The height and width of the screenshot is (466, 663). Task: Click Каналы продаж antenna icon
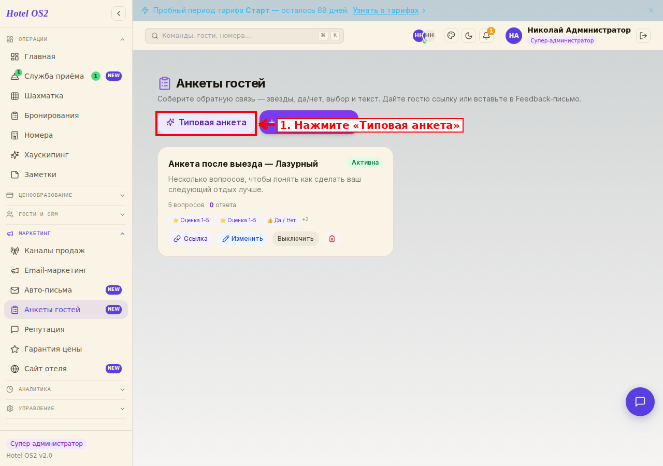coord(15,251)
